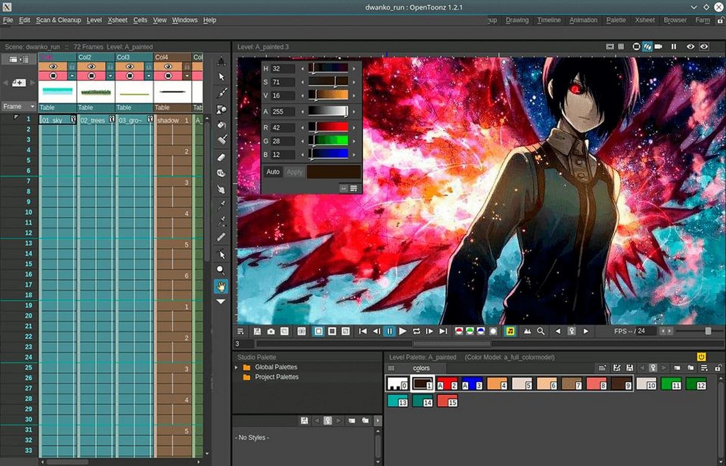Select the Brush tool
This screenshot has width=726, height=466.
[221, 93]
